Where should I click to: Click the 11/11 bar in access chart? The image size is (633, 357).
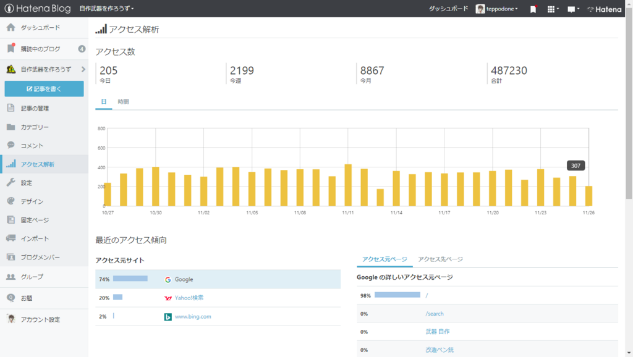pos(348,185)
